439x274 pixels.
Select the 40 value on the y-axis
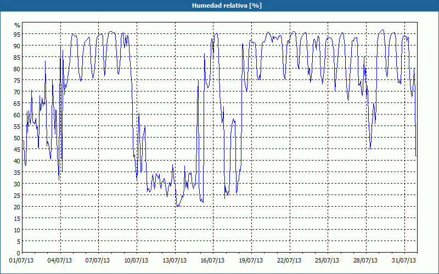(17, 161)
